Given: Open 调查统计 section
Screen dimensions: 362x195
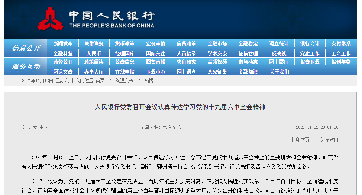Looking at the screenshot, I should (279, 43).
